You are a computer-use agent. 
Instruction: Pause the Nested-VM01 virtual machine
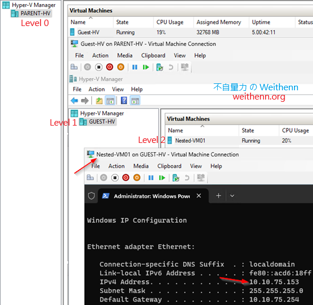[x=151, y=178]
